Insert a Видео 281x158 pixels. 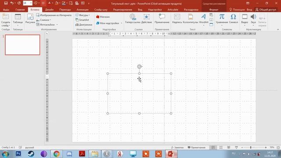(245, 19)
